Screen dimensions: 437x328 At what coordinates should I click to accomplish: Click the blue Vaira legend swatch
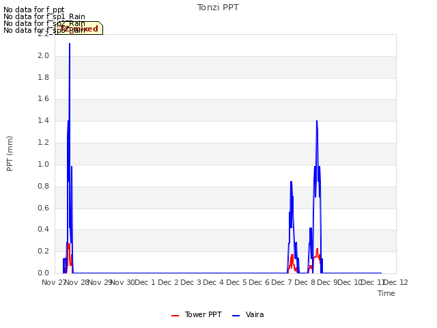pyautogui.click(x=236, y=316)
